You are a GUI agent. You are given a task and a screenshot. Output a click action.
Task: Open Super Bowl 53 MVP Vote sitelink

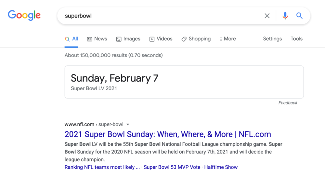[172, 167]
